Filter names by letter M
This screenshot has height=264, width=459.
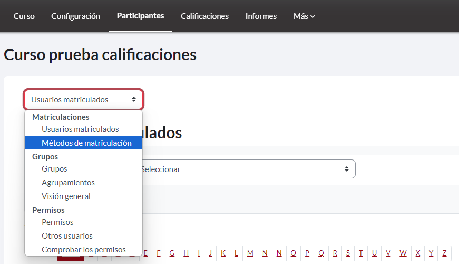click(x=250, y=253)
